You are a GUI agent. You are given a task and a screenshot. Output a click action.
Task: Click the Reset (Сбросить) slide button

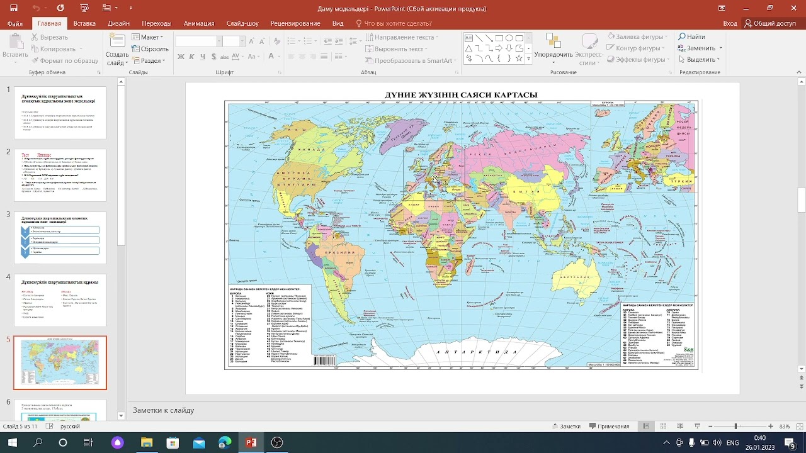pos(150,49)
